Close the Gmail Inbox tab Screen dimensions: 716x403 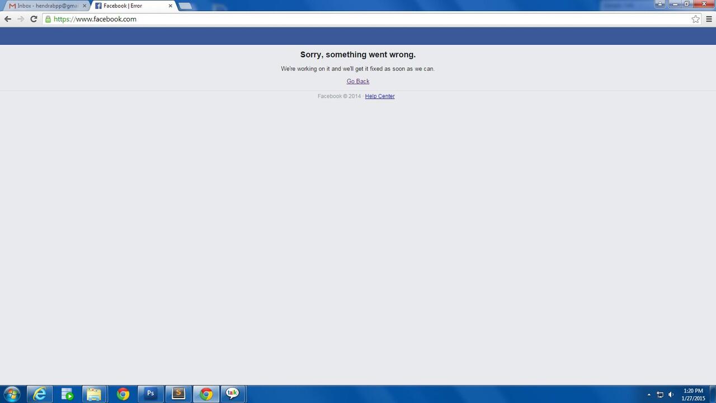(84, 6)
